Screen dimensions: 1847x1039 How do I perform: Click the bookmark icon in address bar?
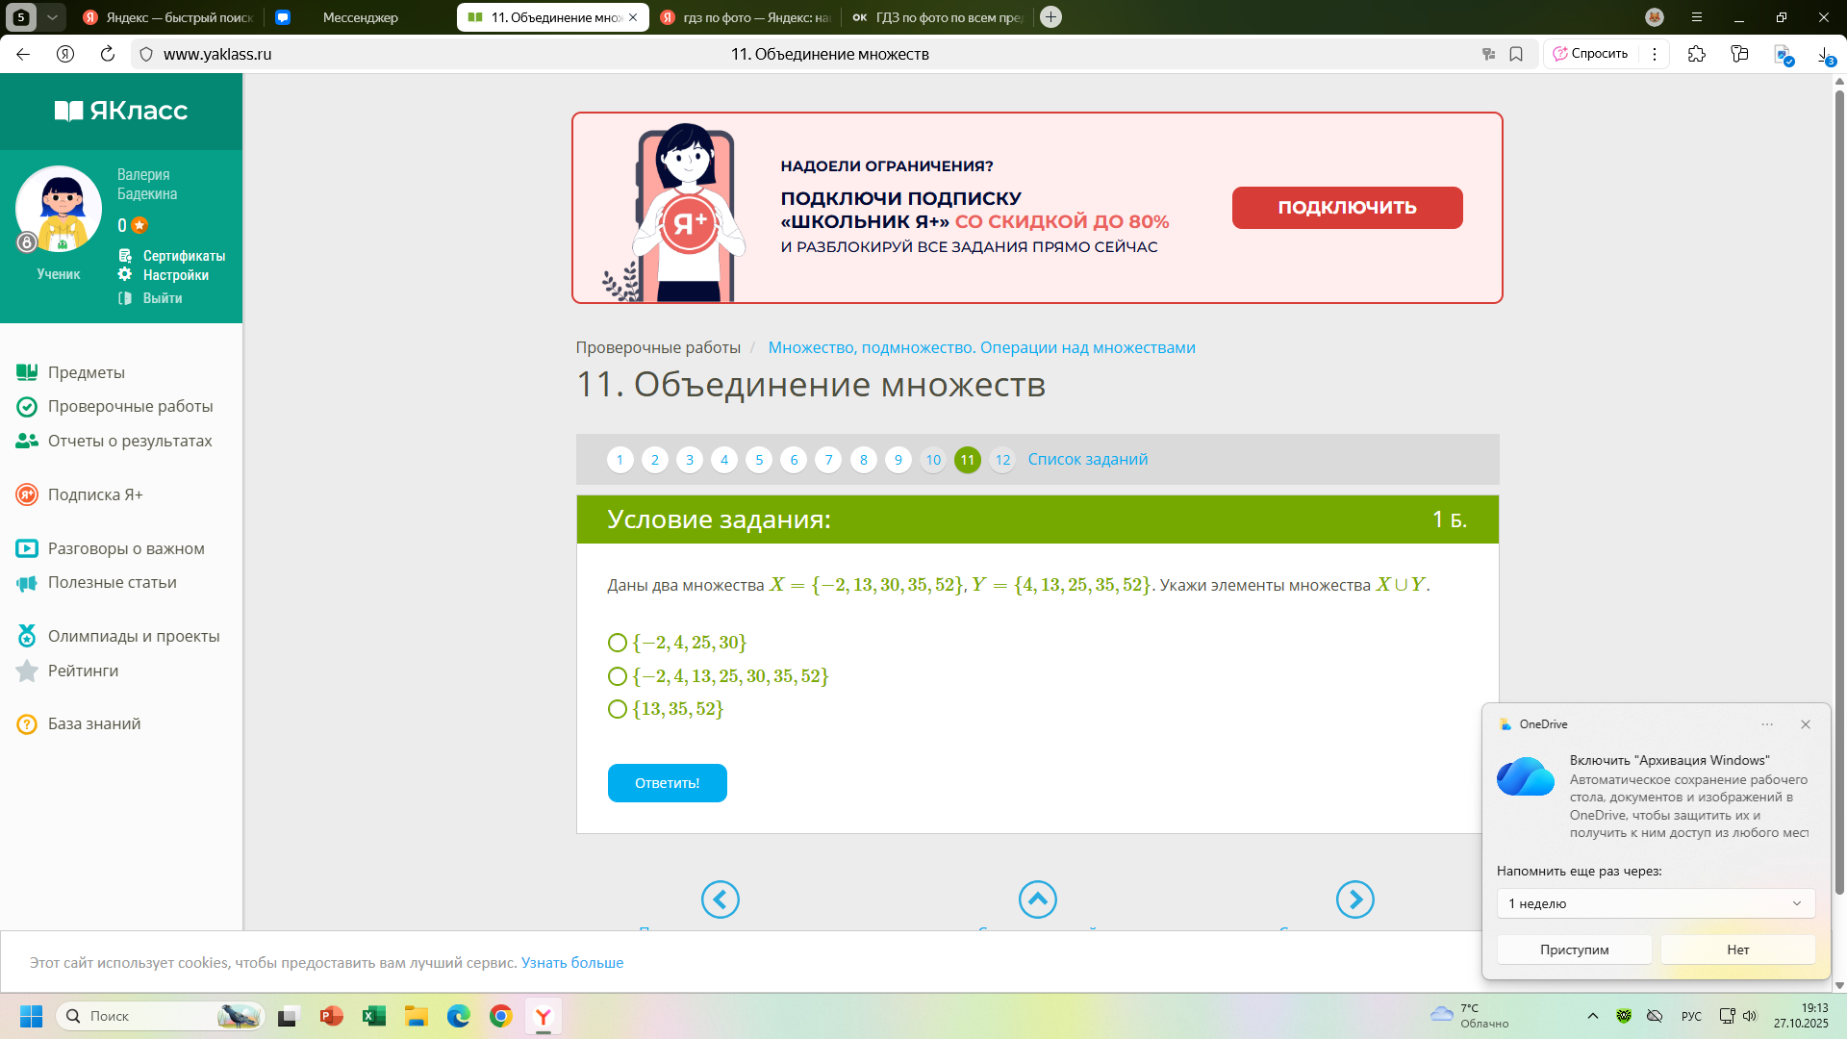[x=1516, y=54]
